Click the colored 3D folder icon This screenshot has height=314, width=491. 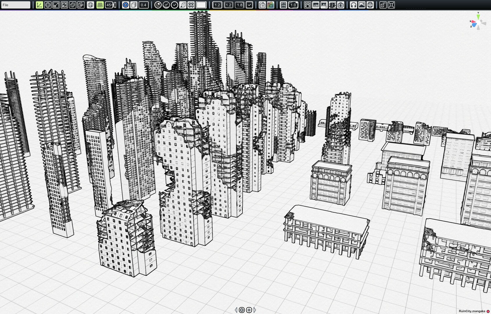coord(270,5)
